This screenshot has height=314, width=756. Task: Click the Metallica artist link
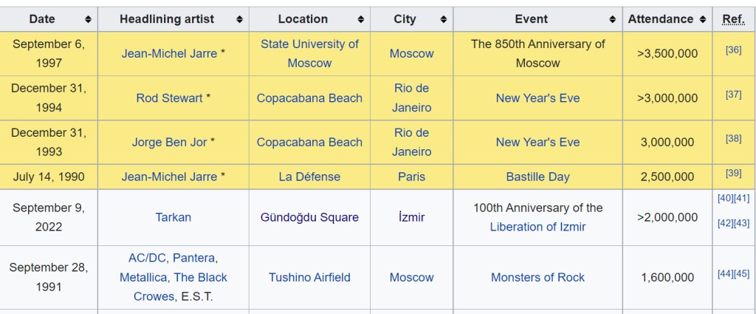pos(144,277)
